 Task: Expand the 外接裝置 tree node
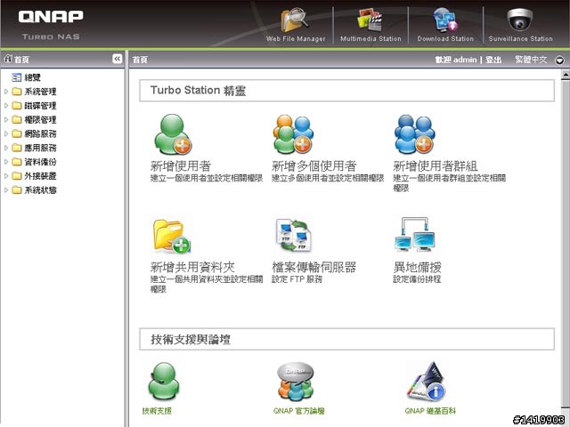pos(6,176)
